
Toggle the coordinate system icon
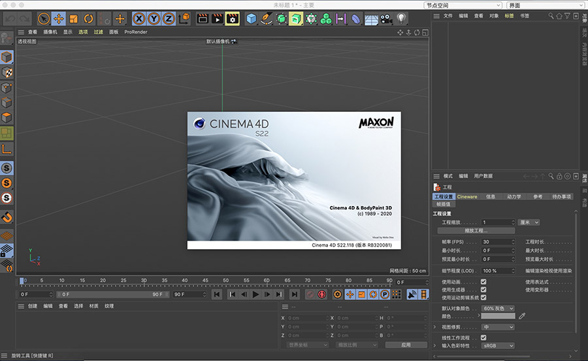pos(184,18)
